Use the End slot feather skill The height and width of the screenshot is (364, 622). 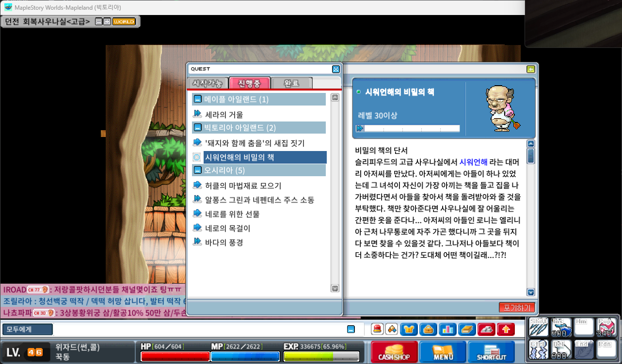coord(584,349)
